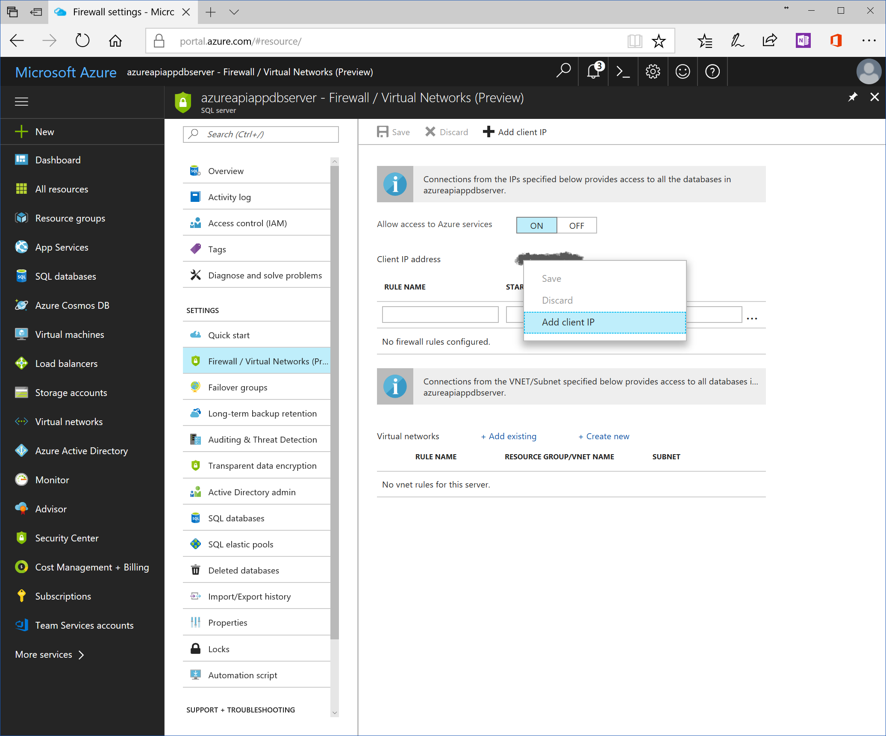Click the Create new virtual network link

tap(603, 436)
